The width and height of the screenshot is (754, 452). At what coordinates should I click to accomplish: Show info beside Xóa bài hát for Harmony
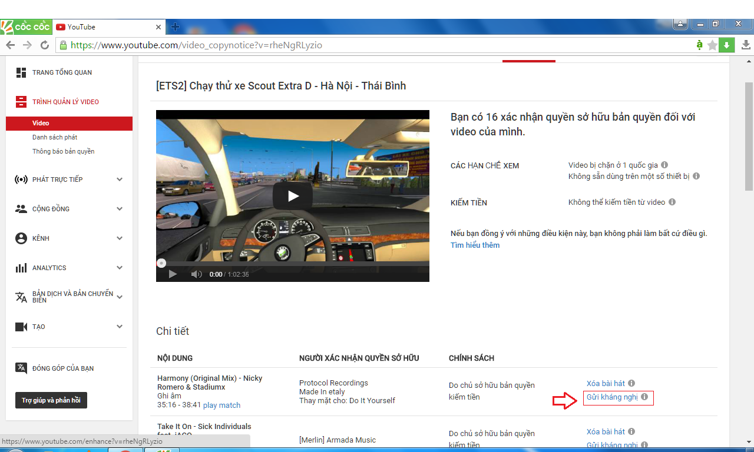click(631, 383)
